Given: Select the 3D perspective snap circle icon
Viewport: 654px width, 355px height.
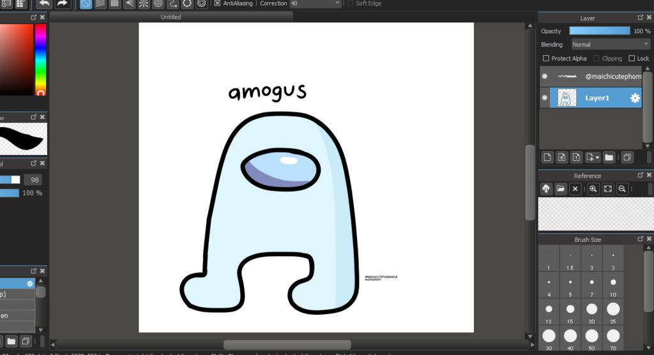Looking at the screenshot, I should coord(187,4).
